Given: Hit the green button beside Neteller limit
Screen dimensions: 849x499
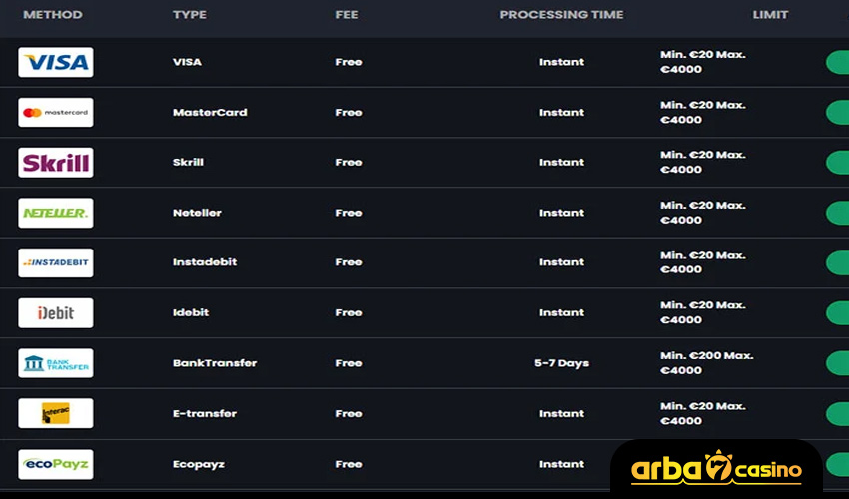Looking at the screenshot, I should point(837,213).
